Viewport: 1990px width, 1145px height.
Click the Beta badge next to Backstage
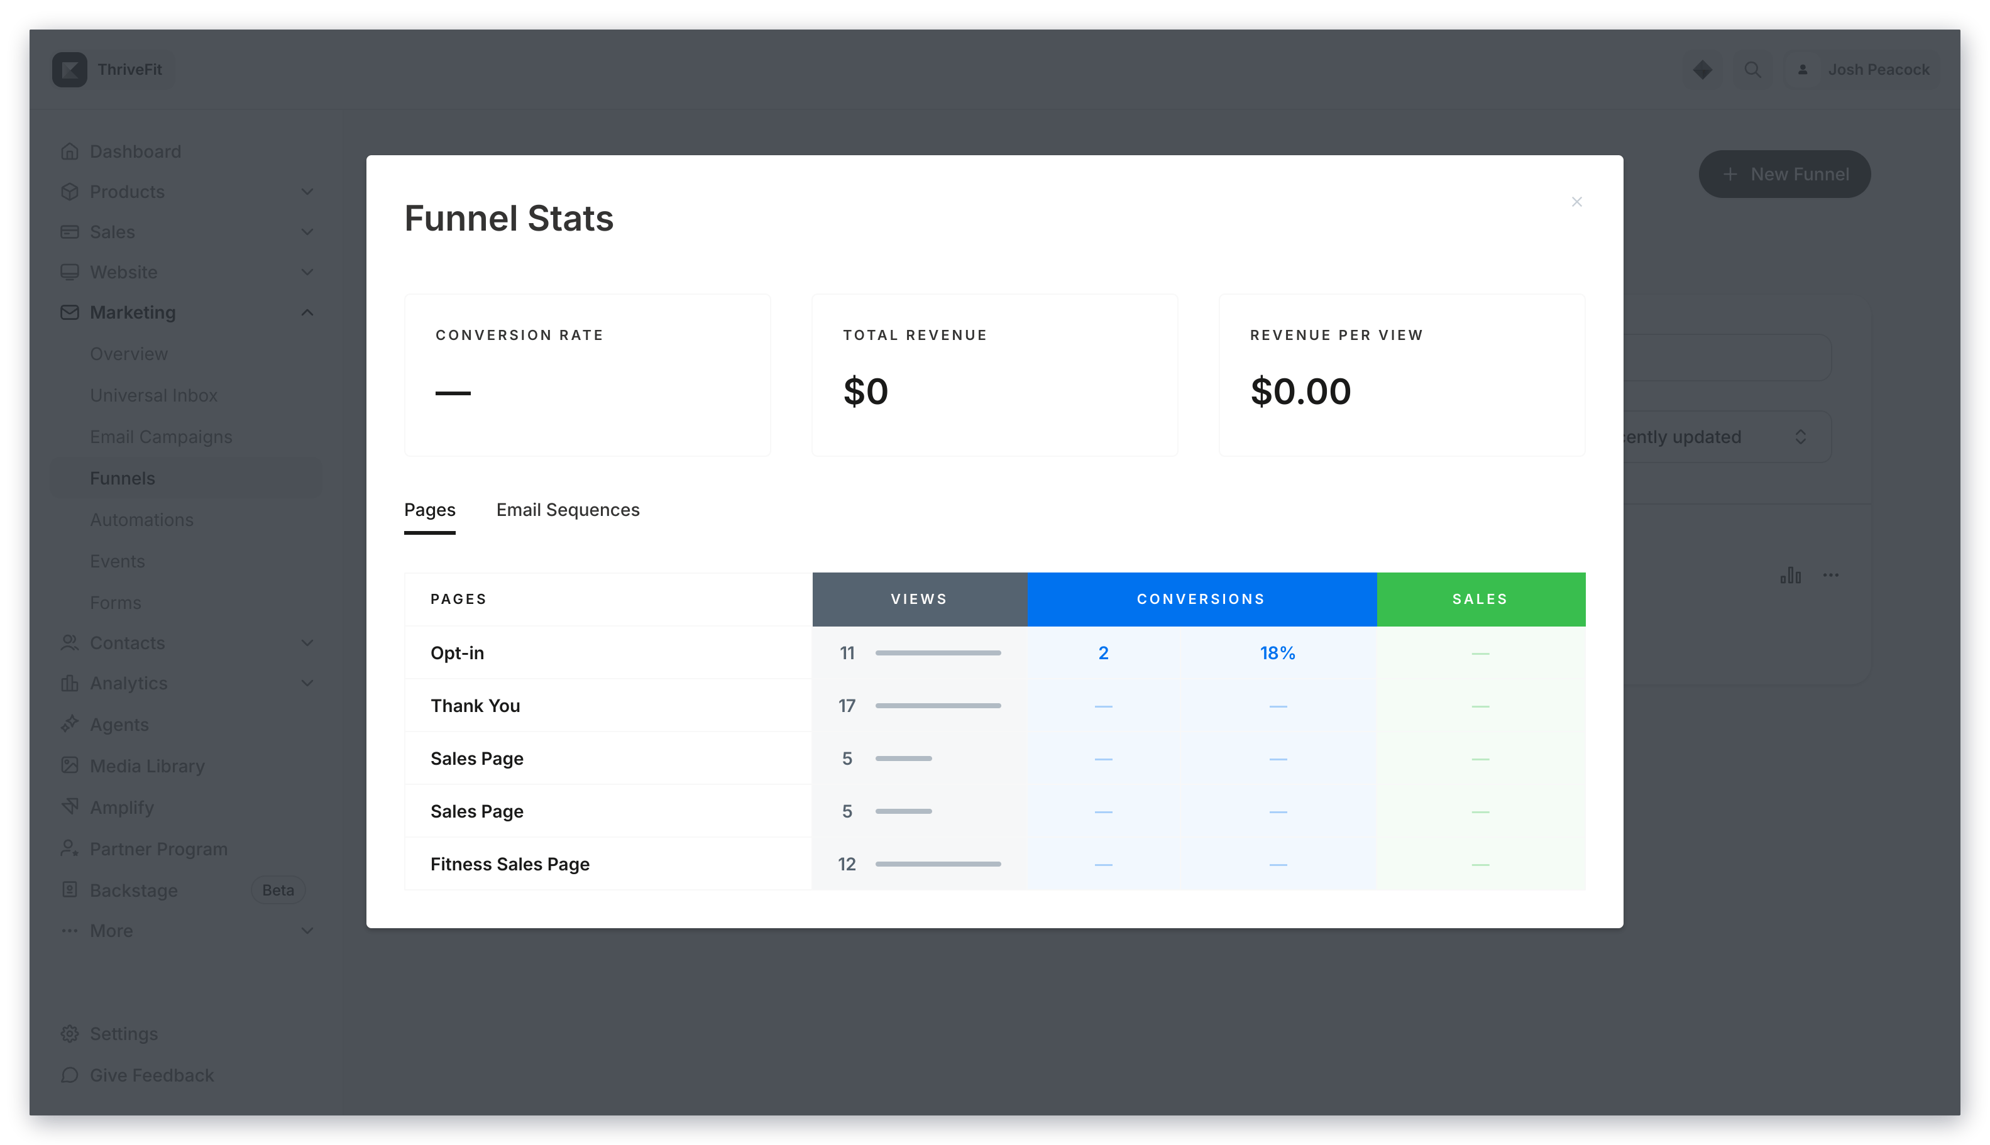point(278,889)
